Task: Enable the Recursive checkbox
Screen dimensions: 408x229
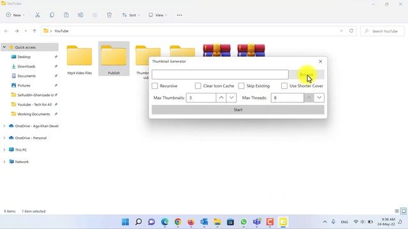Action: (155, 86)
